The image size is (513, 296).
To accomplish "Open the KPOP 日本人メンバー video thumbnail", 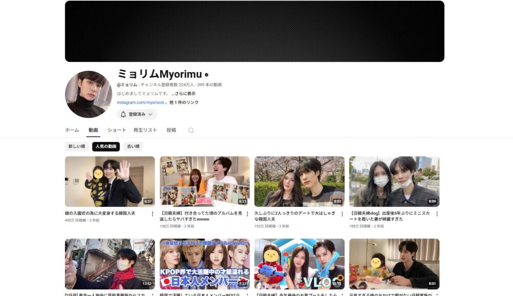I will (205, 263).
